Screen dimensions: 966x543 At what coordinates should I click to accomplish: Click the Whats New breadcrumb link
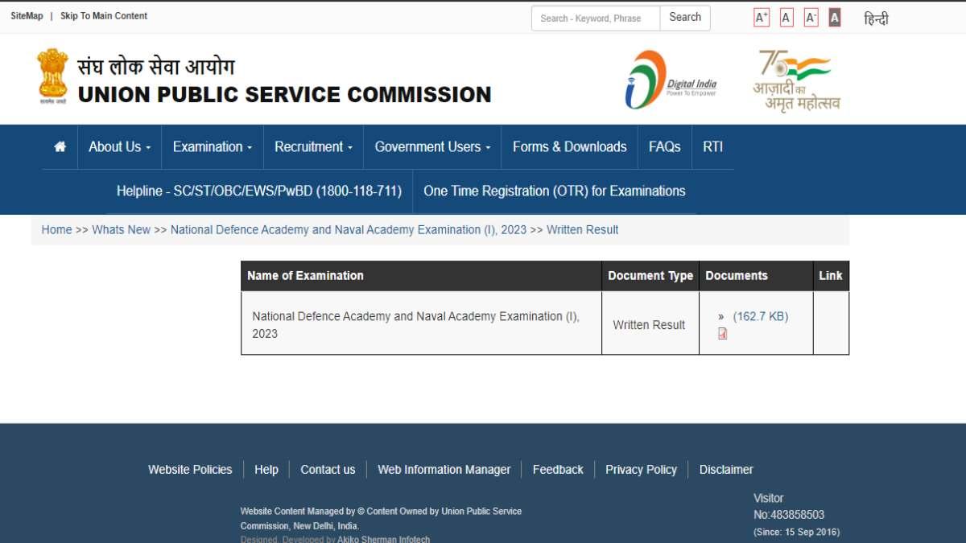coord(121,229)
